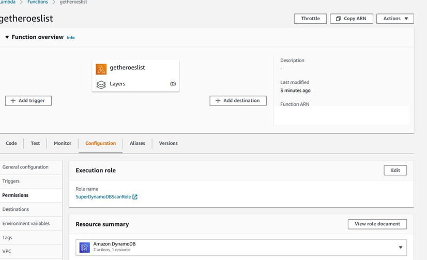Click the Amazon DynamoDB service icon
Viewport: 427px width, 260px height.
84,248
